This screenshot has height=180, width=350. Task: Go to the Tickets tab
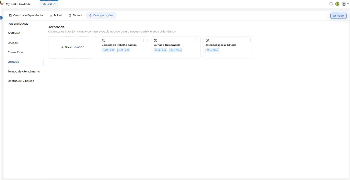click(76, 16)
